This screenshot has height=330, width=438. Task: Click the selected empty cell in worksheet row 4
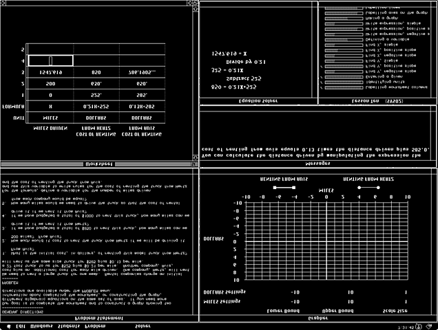pyautogui.click(x=50, y=60)
